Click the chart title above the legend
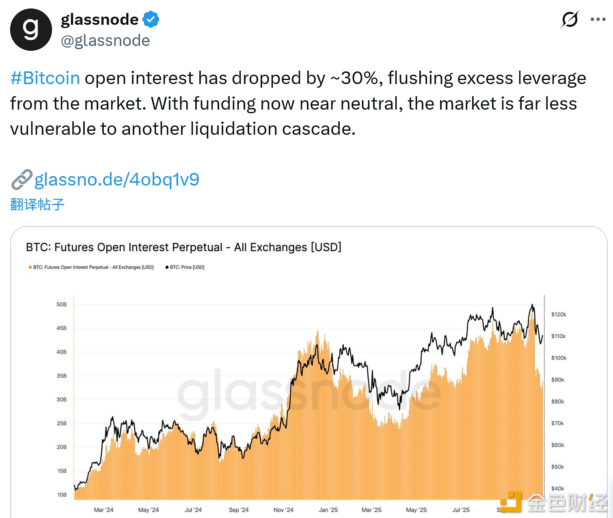This screenshot has height=518, width=613. [x=183, y=247]
